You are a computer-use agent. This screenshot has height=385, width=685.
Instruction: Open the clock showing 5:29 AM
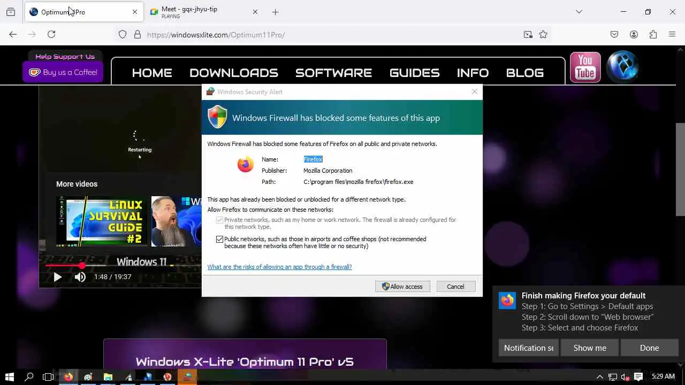point(663,377)
